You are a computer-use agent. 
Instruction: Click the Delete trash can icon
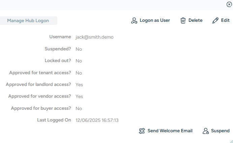tap(183, 20)
